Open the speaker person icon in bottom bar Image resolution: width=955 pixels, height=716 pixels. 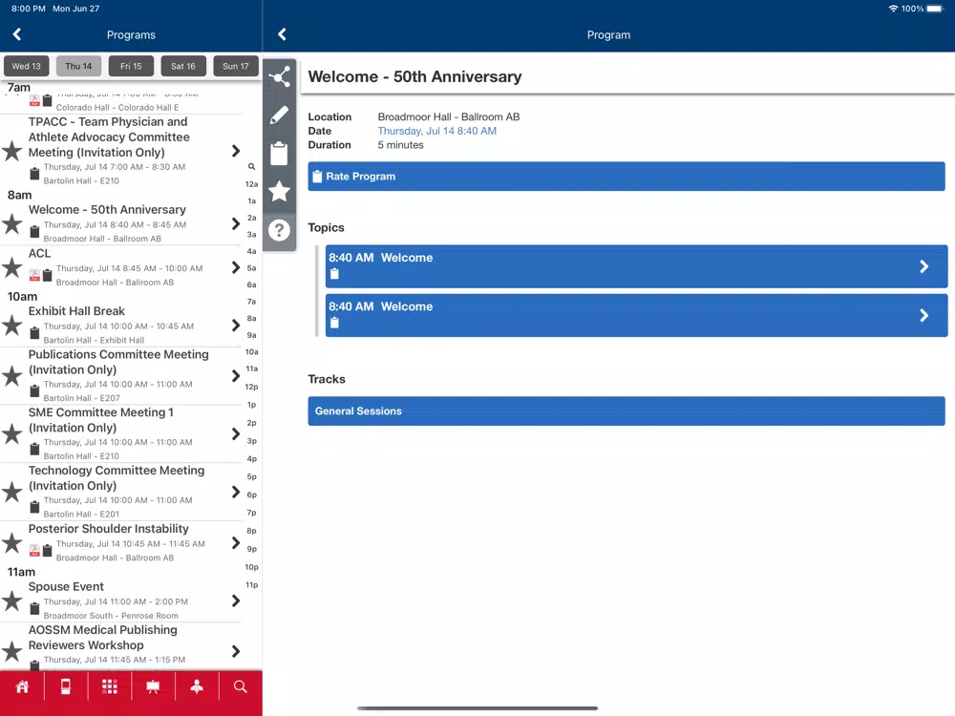click(x=197, y=686)
